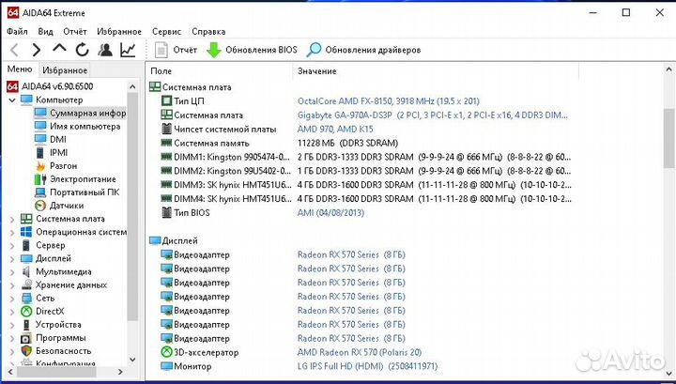Click the Электропитание plug icon
This screenshot has width=676, height=384.
(40, 178)
